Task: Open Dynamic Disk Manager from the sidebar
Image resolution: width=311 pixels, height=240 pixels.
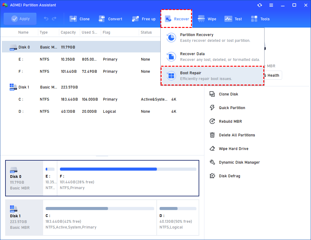Action: [239, 162]
